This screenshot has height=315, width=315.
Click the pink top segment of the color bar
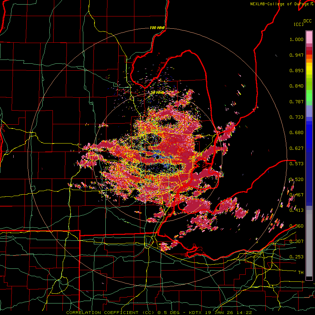coord(309,37)
